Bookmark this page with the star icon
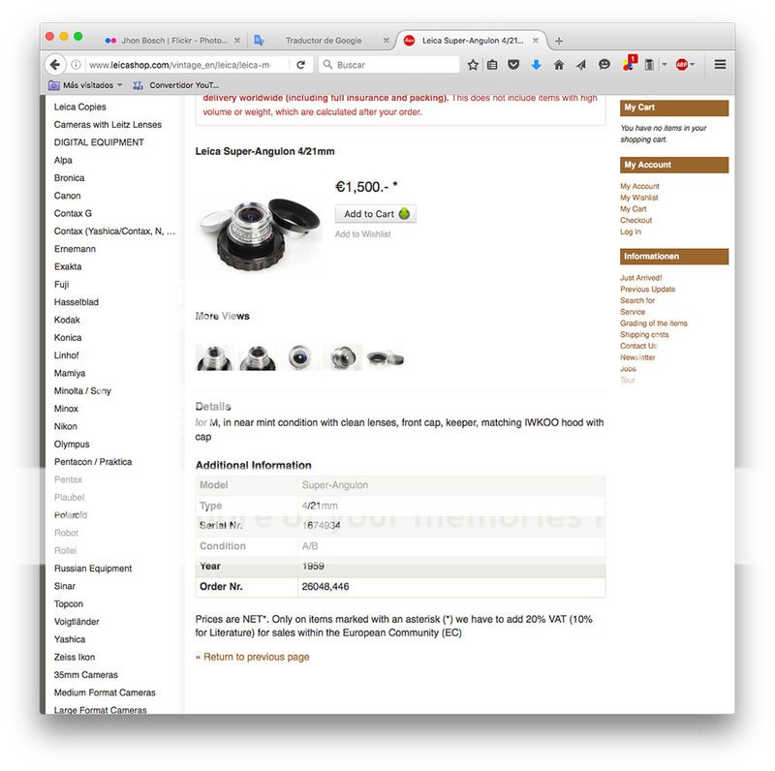 pos(473,65)
